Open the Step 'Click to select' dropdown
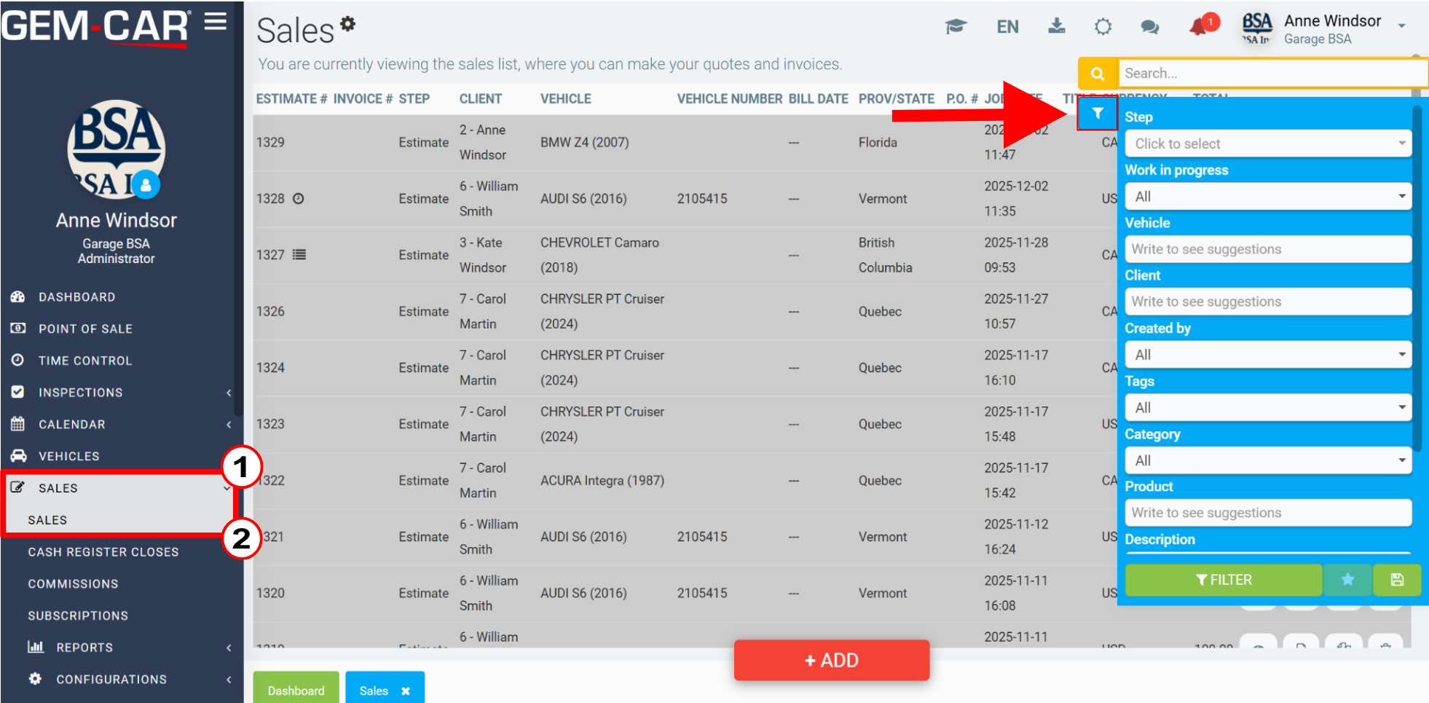1429x703 pixels. pyautogui.click(x=1267, y=143)
